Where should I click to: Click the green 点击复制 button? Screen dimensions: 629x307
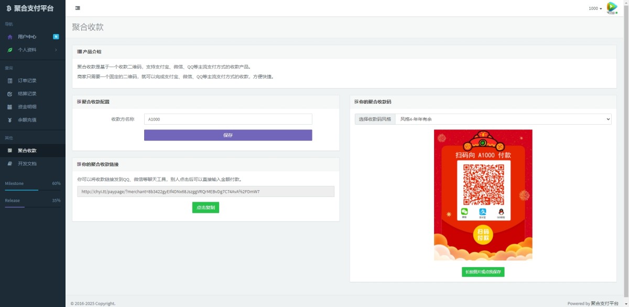pyautogui.click(x=205, y=207)
